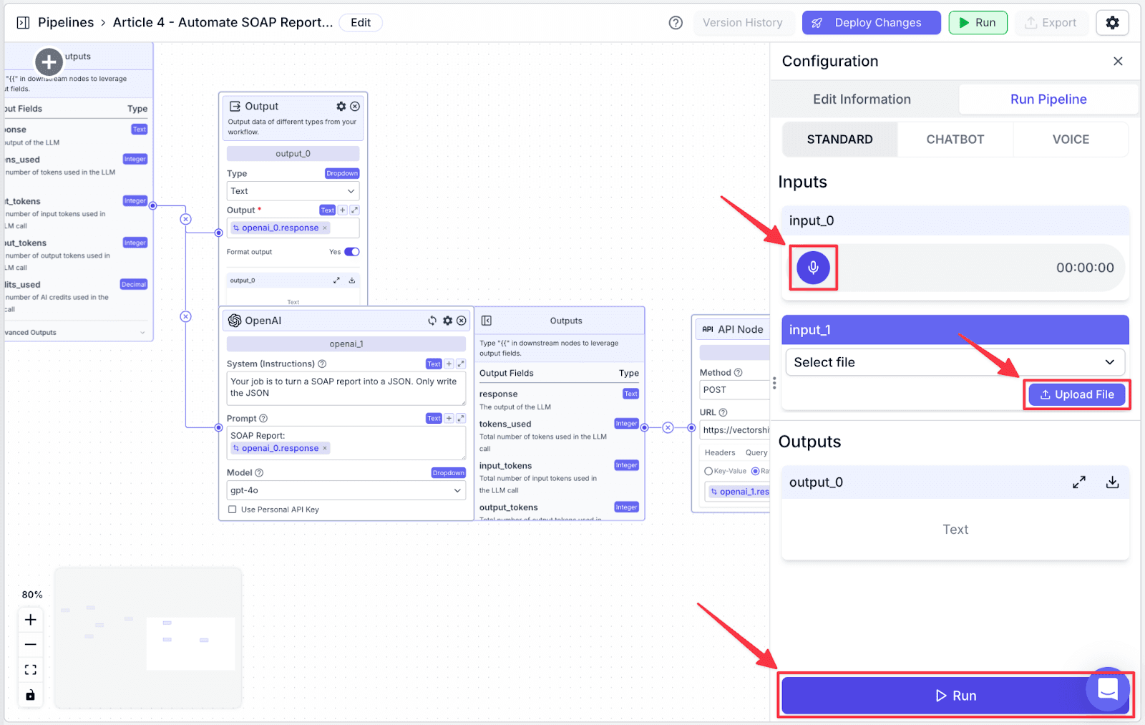Open the Headers tab in API Node

pyautogui.click(x=720, y=452)
